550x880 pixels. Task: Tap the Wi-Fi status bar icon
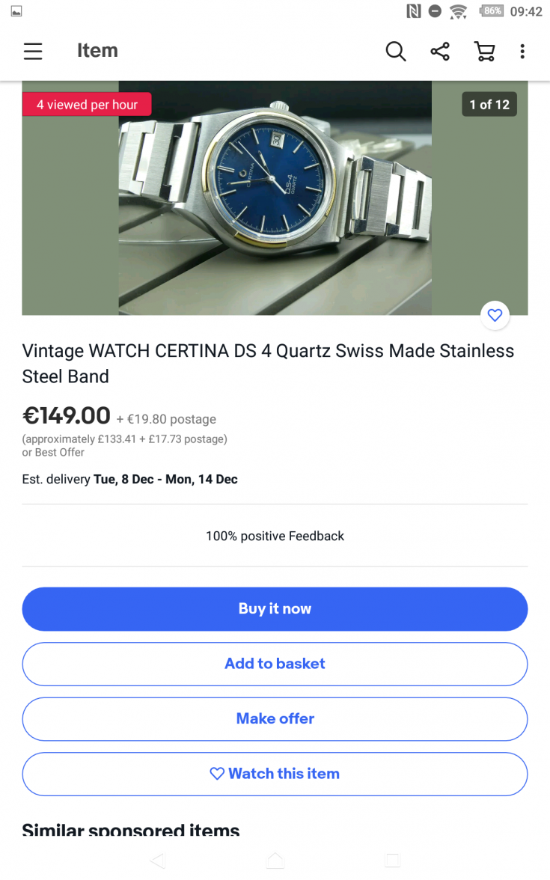[x=458, y=11]
